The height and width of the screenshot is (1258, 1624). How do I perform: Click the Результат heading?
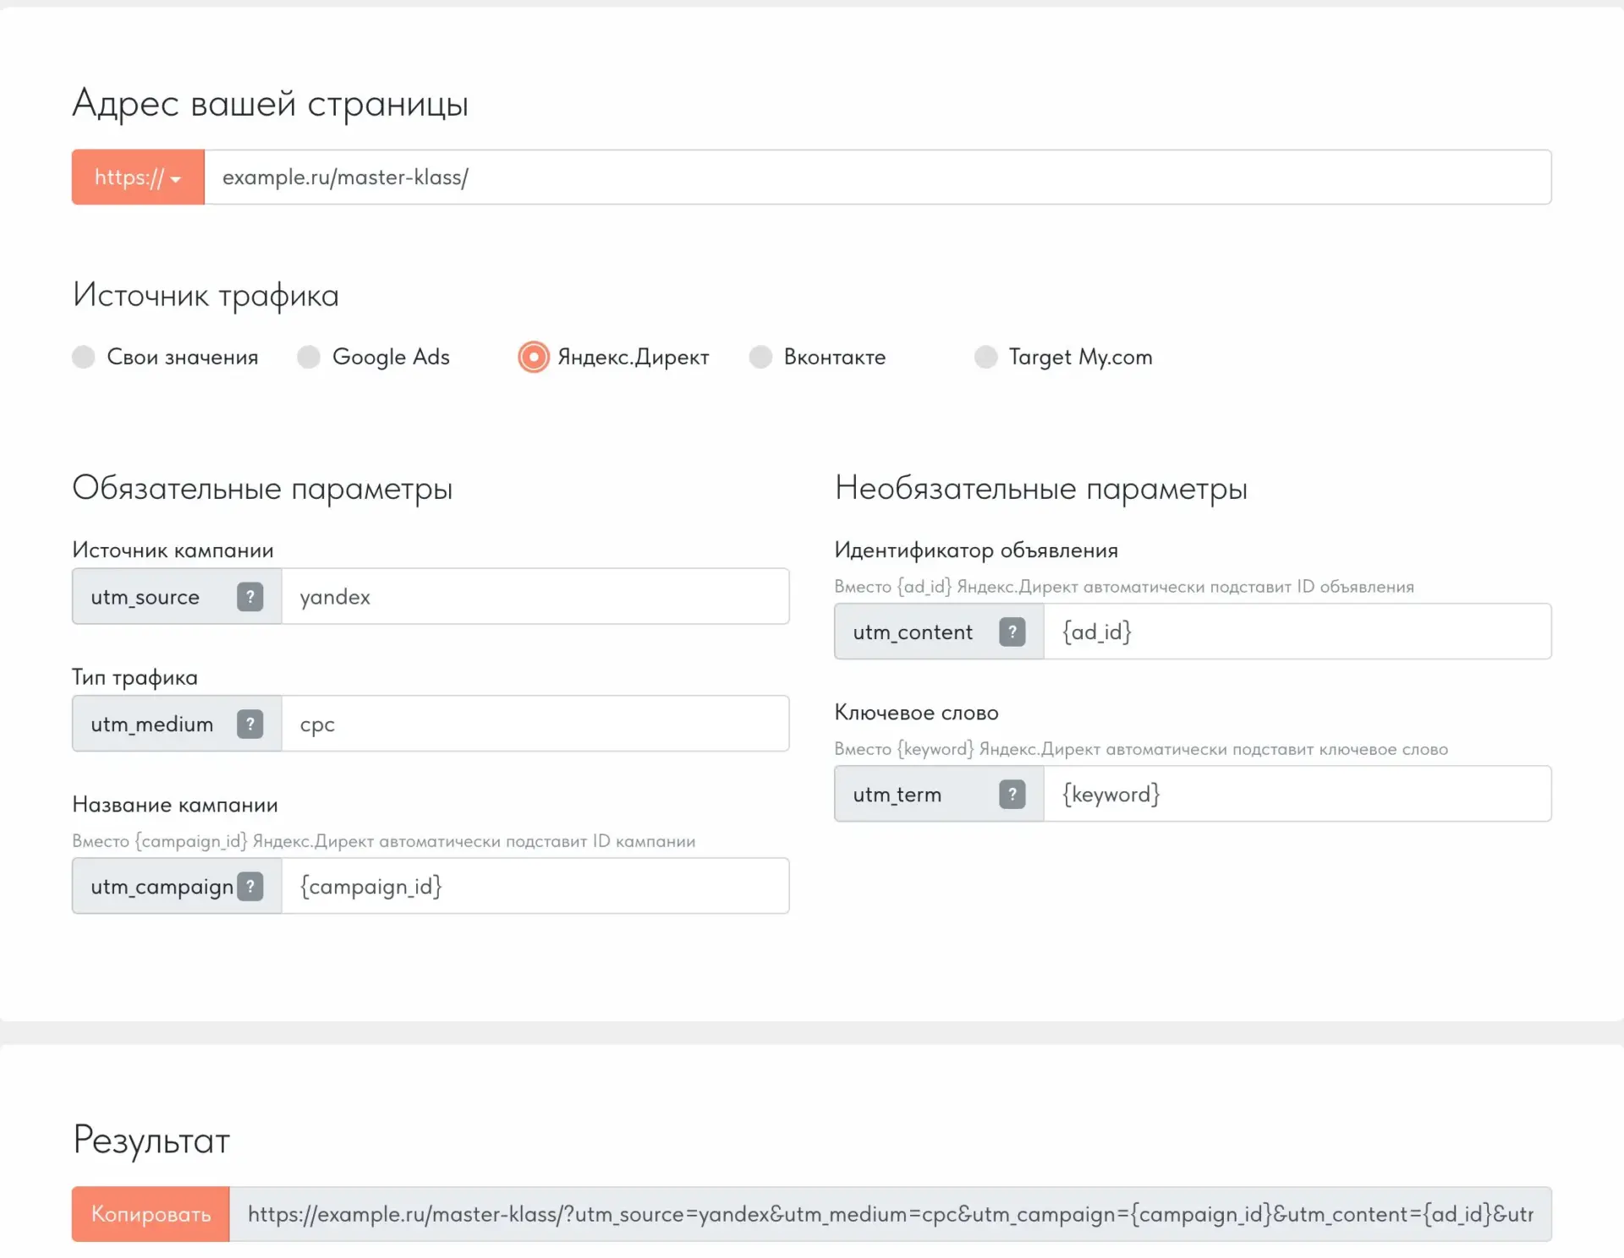pos(151,1140)
